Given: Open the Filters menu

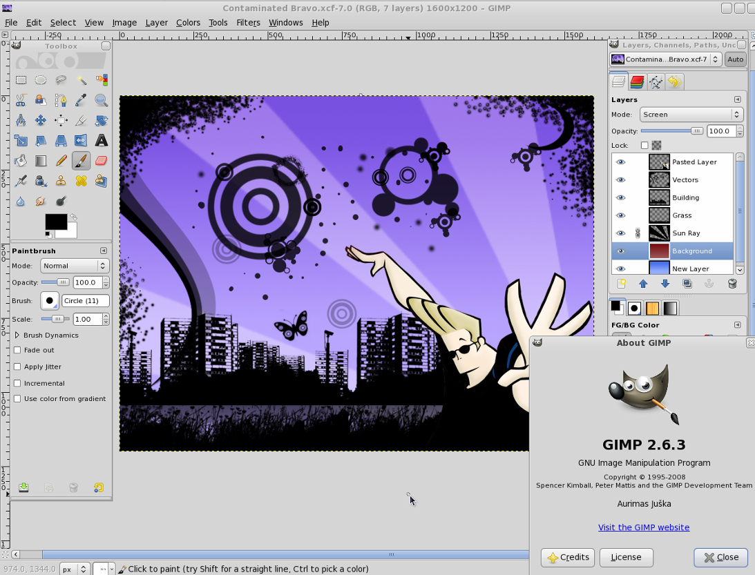Looking at the screenshot, I should coord(248,22).
